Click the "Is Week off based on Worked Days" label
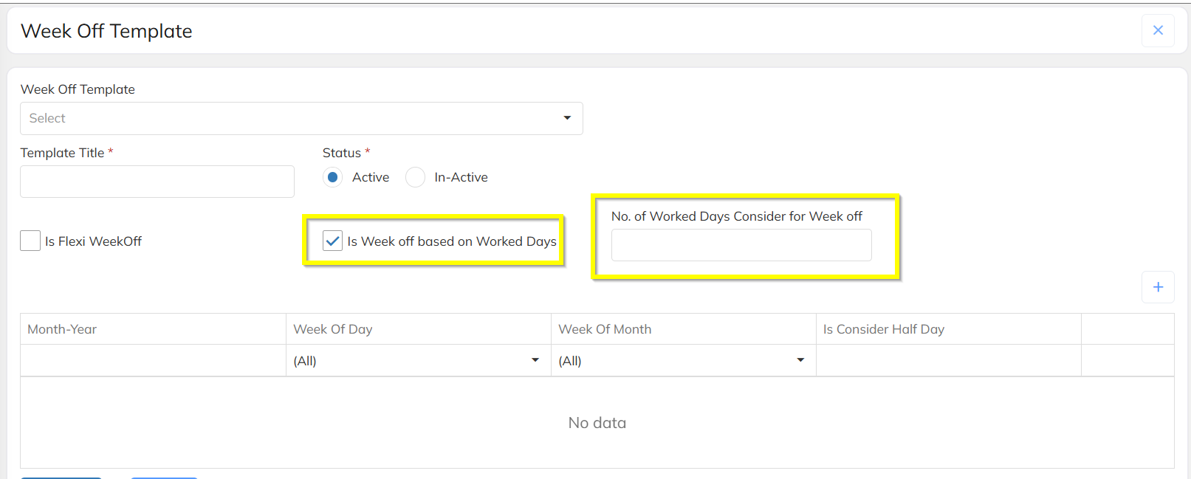Viewport: 1191px width, 479px height. 451,241
